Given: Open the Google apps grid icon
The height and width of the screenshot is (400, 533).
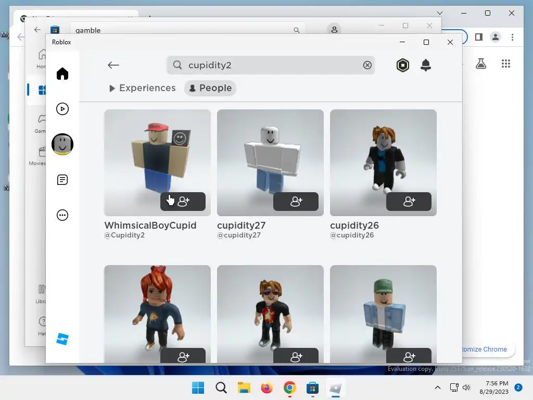Looking at the screenshot, I should [506, 64].
